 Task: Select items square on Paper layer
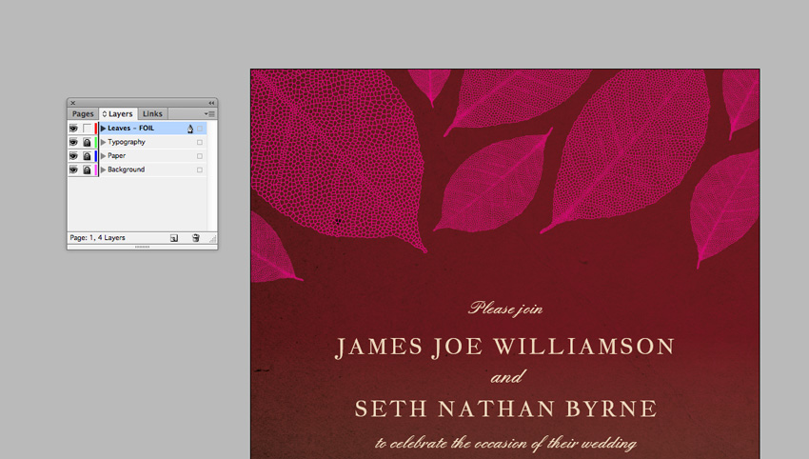coord(200,156)
